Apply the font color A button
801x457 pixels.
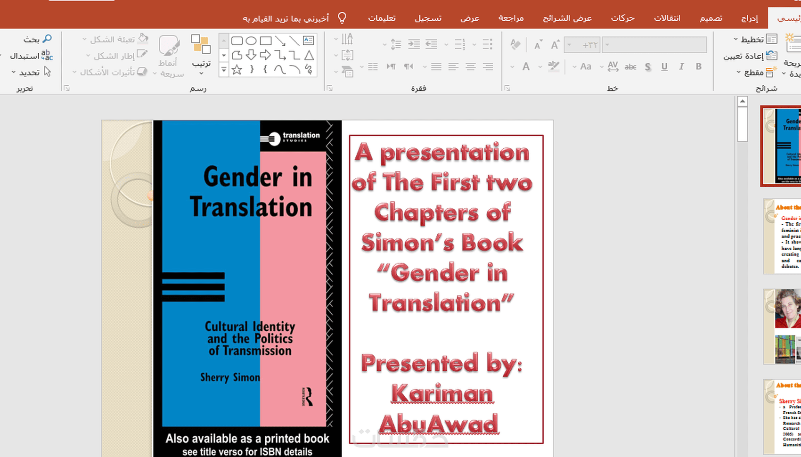pos(526,67)
